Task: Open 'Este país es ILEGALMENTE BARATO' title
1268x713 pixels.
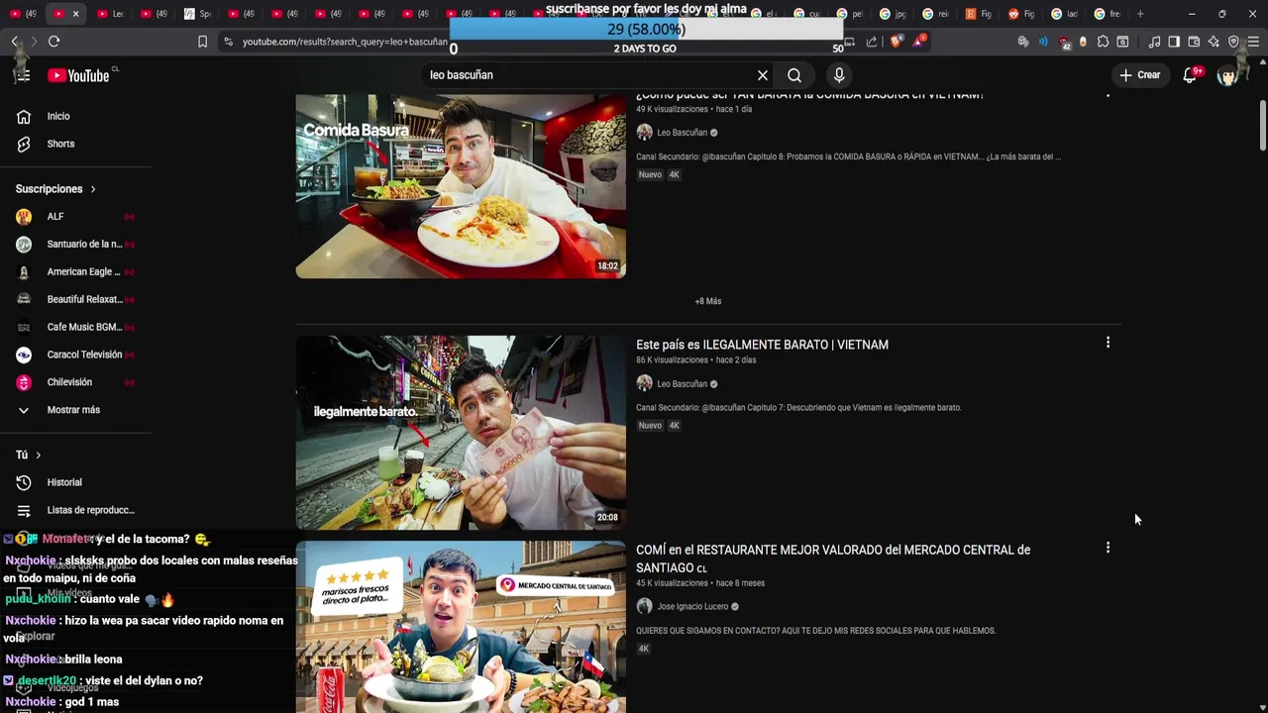Action: 762,345
